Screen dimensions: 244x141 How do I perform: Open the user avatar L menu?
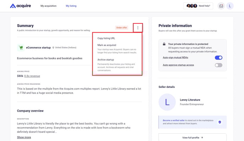pyautogui.click(x=230, y=6)
